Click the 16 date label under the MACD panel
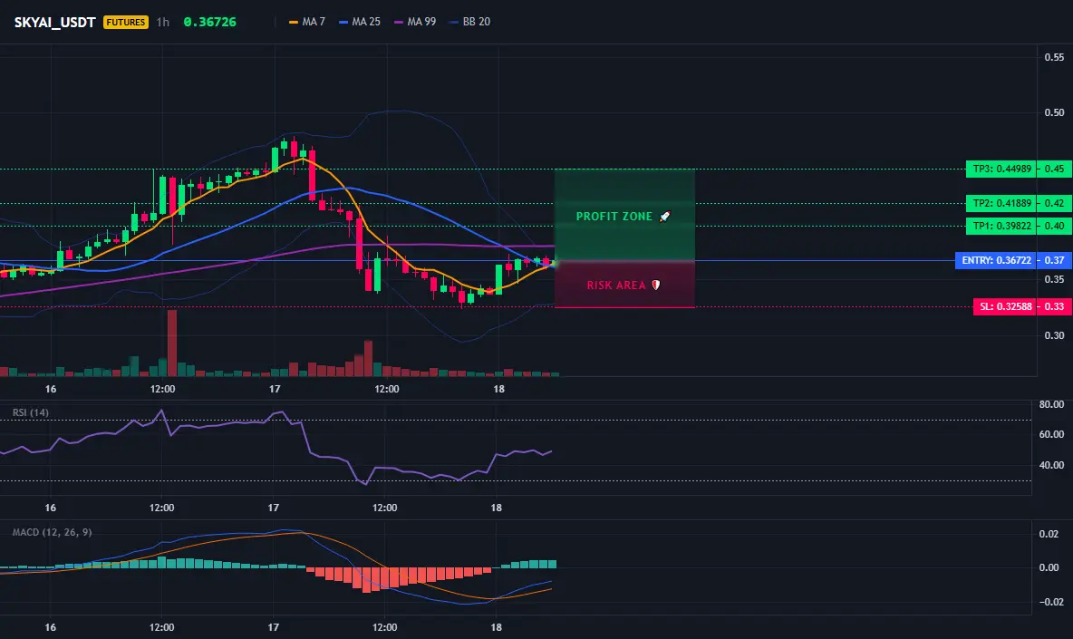Screen dimensions: 1073x639 (50, 627)
